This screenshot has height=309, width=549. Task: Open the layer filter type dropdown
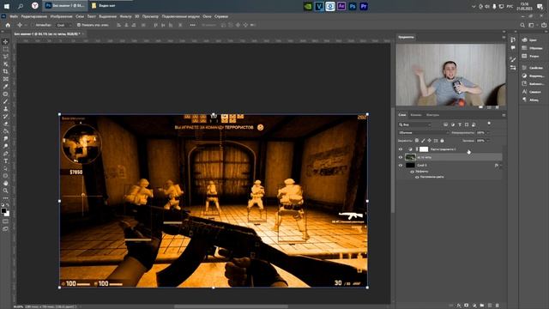[x=415, y=124]
